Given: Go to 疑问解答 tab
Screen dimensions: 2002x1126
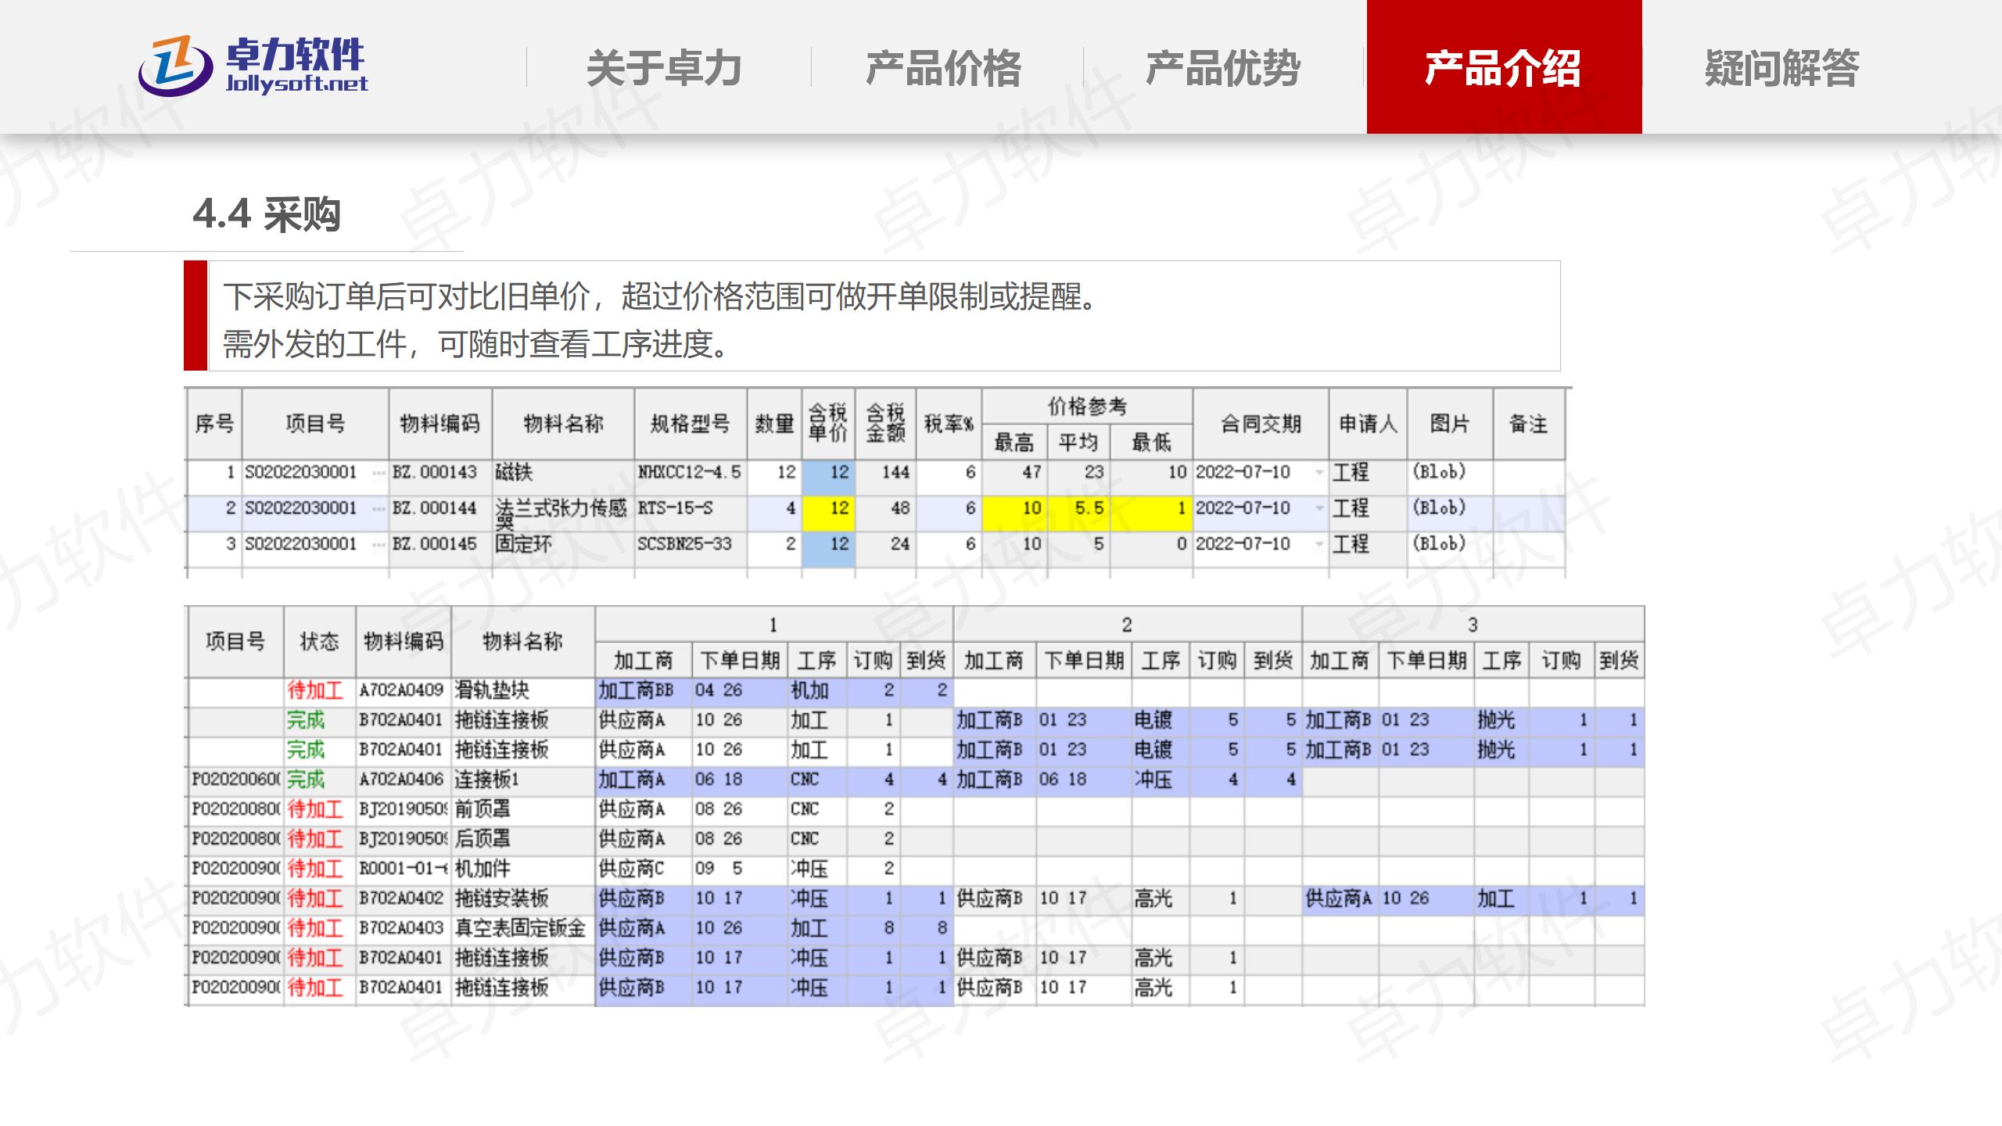Looking at the screenshot, I should 1782,68.
